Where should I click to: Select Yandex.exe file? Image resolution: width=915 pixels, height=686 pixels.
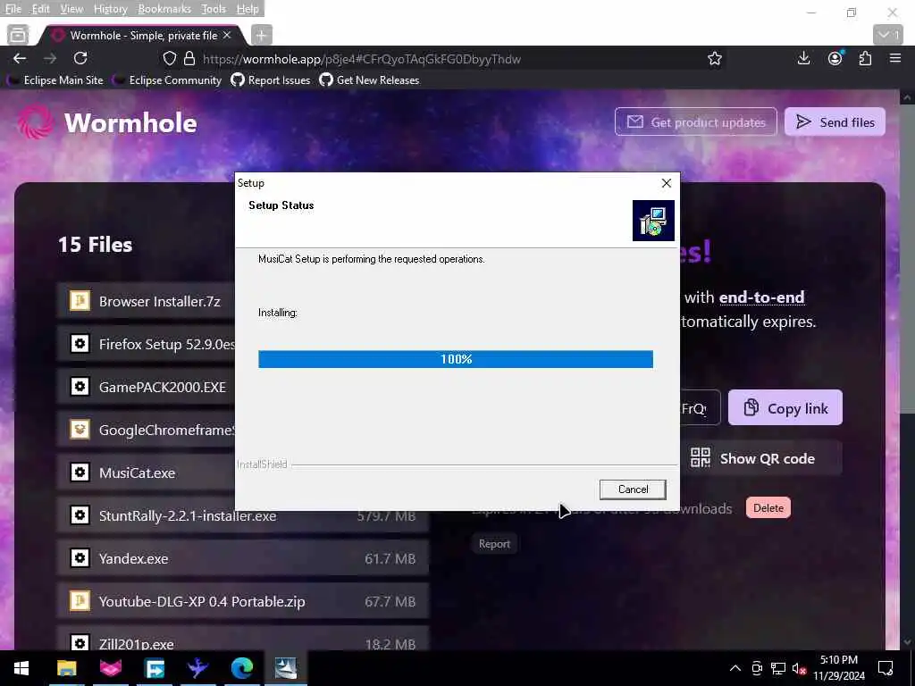coord(243,558)
